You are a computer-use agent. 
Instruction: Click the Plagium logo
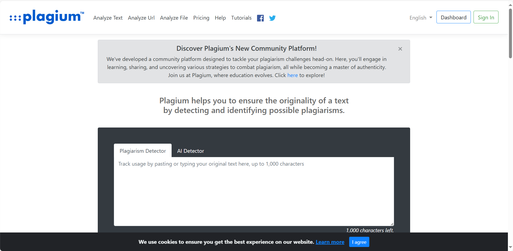tap(47, 17)
